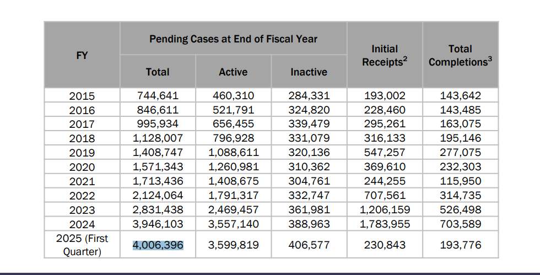Viewport: 540px width, 275px height.
Task: Click the Pending Cases at End of Fiscal Year header
Action: click(x=233, y=39)
